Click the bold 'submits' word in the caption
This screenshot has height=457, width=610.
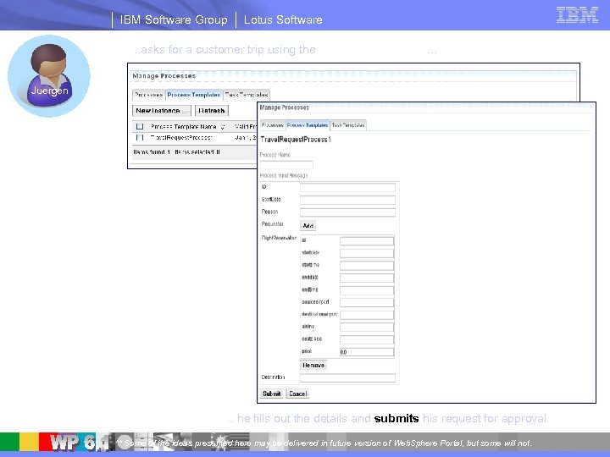click(x=396, y=419)
